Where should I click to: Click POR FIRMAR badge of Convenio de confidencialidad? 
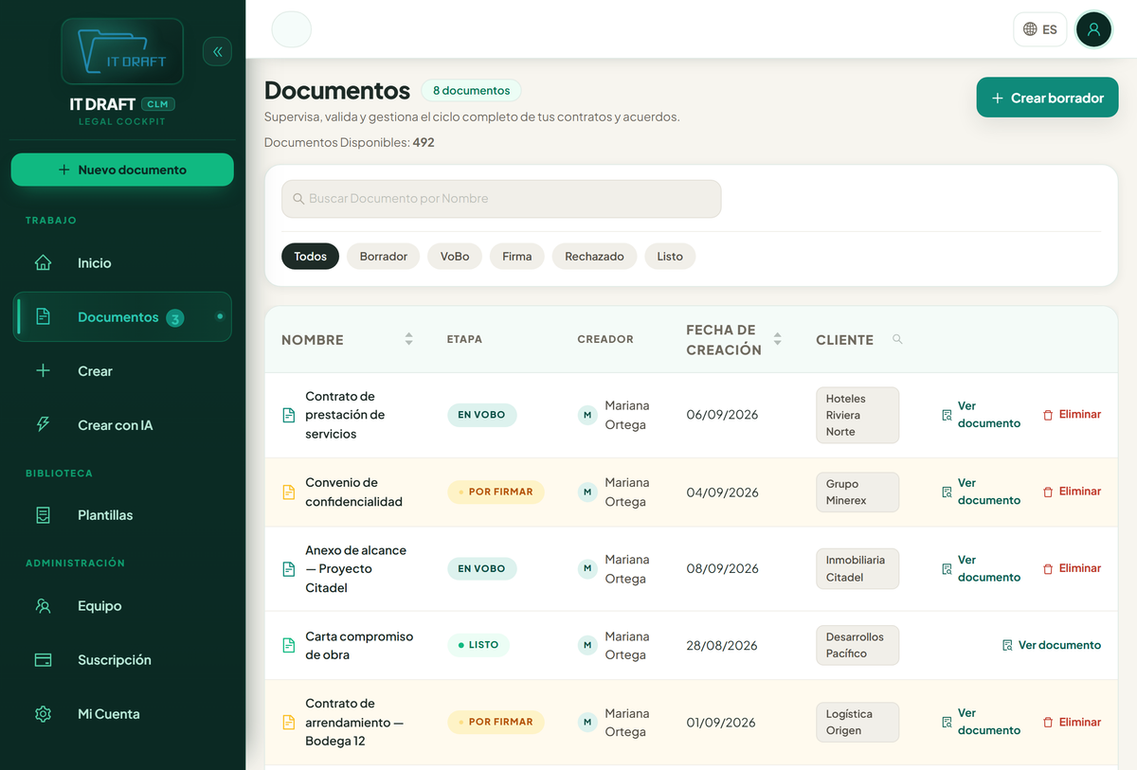496,492
